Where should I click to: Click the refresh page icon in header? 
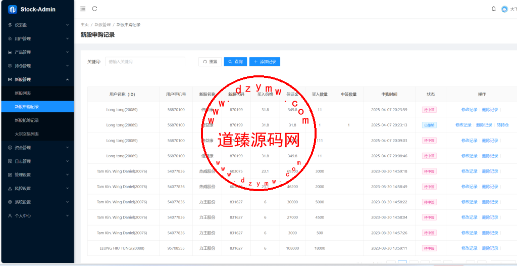(94, 9)
